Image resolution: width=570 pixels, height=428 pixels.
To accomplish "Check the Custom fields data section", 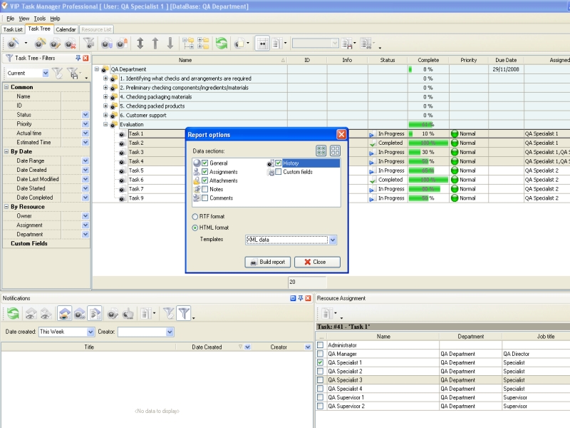I will [x=279, y=172].
